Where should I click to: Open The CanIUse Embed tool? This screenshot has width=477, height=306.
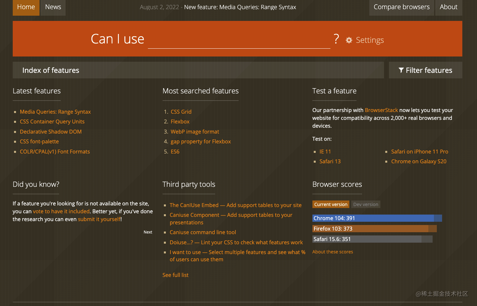[236, 205]
